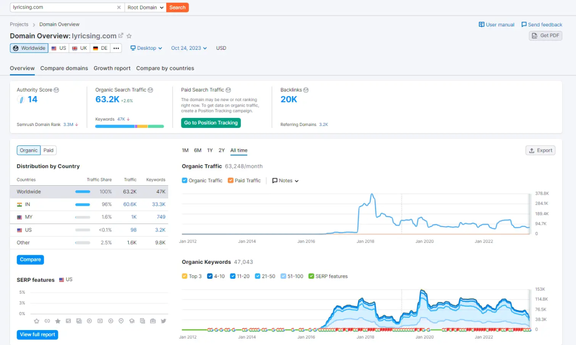The height and width of the screenshot is (345, 576).
Task: Open the Growth report tab
Action: [x=112, y=68]
